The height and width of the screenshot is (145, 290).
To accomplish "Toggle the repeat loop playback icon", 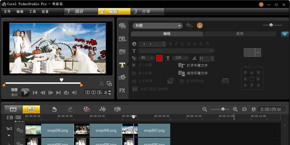I will [66, 92].
